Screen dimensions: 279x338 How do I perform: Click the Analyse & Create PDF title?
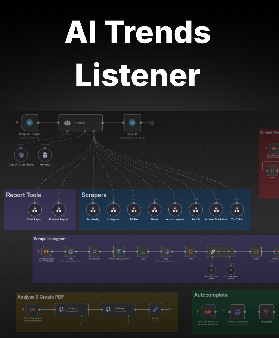pyautogui.click(x=41, y=297)
